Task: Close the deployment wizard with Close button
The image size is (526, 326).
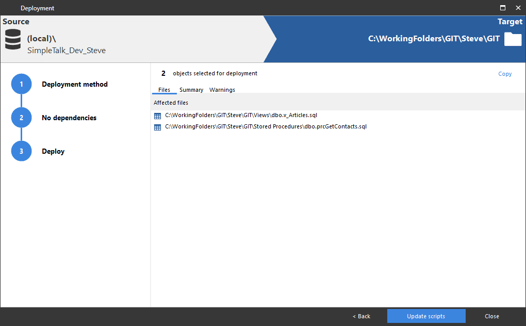Action: (491, 316)
